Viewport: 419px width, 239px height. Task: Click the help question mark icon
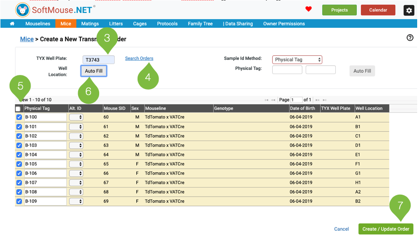(x=410, y=38)
